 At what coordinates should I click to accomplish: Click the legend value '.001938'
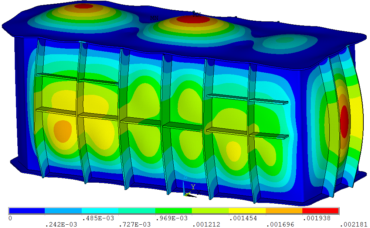(317, 218)
